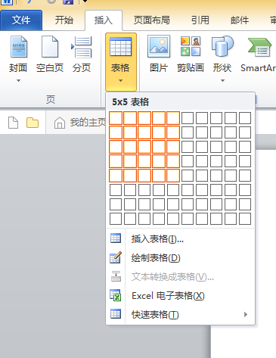Click the 分页 page break icon
276x358 pixels.
click(82, 47)
